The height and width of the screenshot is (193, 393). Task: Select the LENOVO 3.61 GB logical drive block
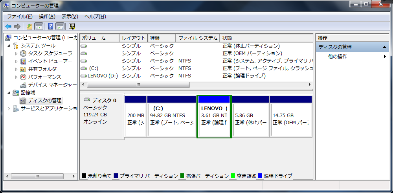[214, 117]
